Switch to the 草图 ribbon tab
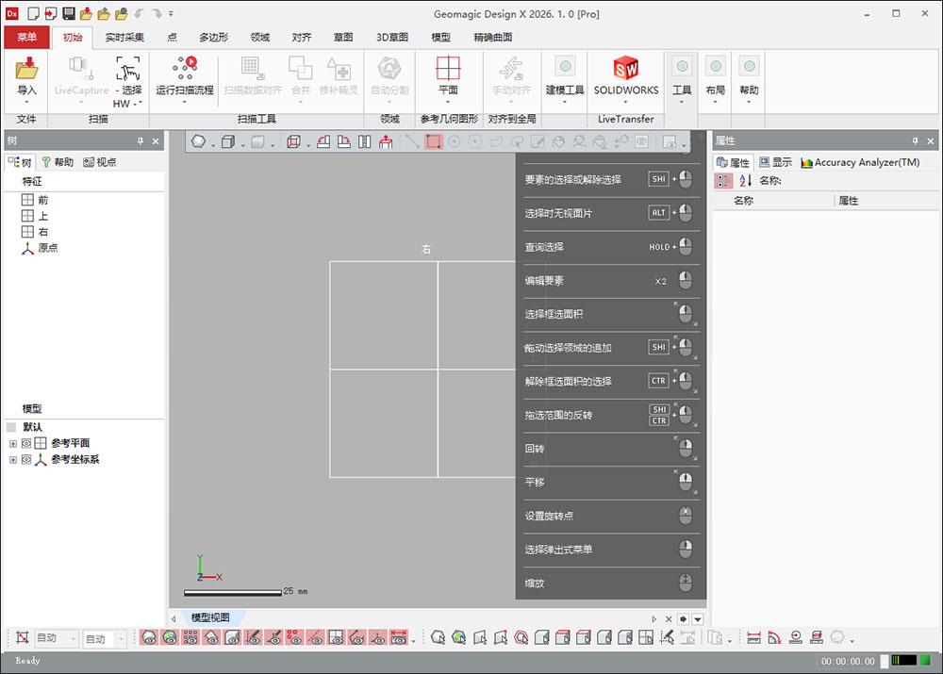This screenshot has width=943, height=674. tap(343, 38)
